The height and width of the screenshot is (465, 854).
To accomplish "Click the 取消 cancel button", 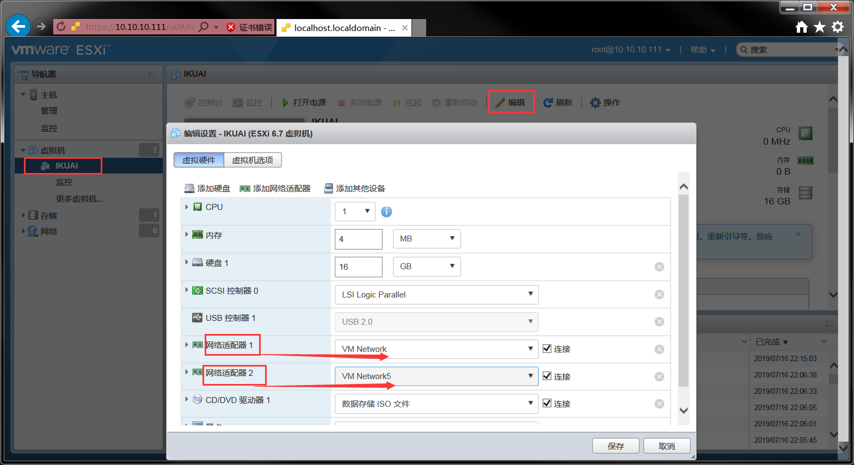I will 667,446.
